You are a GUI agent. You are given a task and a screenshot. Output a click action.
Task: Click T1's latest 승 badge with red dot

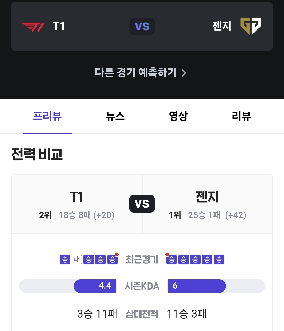(112, 260)
